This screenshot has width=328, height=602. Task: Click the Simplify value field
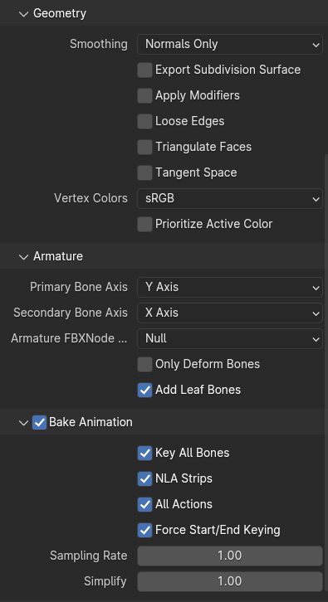tap(230, 581)
